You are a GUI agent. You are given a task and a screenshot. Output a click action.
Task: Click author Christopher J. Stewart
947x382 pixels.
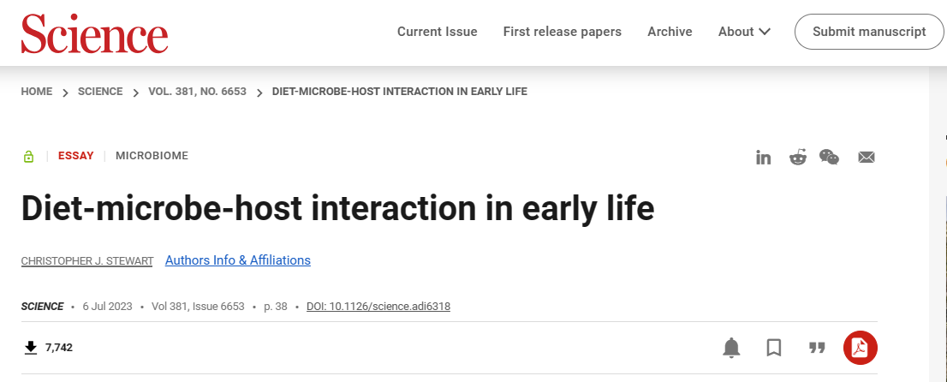click(x=87, y=261)
